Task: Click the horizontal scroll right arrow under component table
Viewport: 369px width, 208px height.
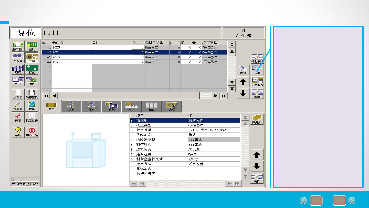Action: (x=216, y=96)
